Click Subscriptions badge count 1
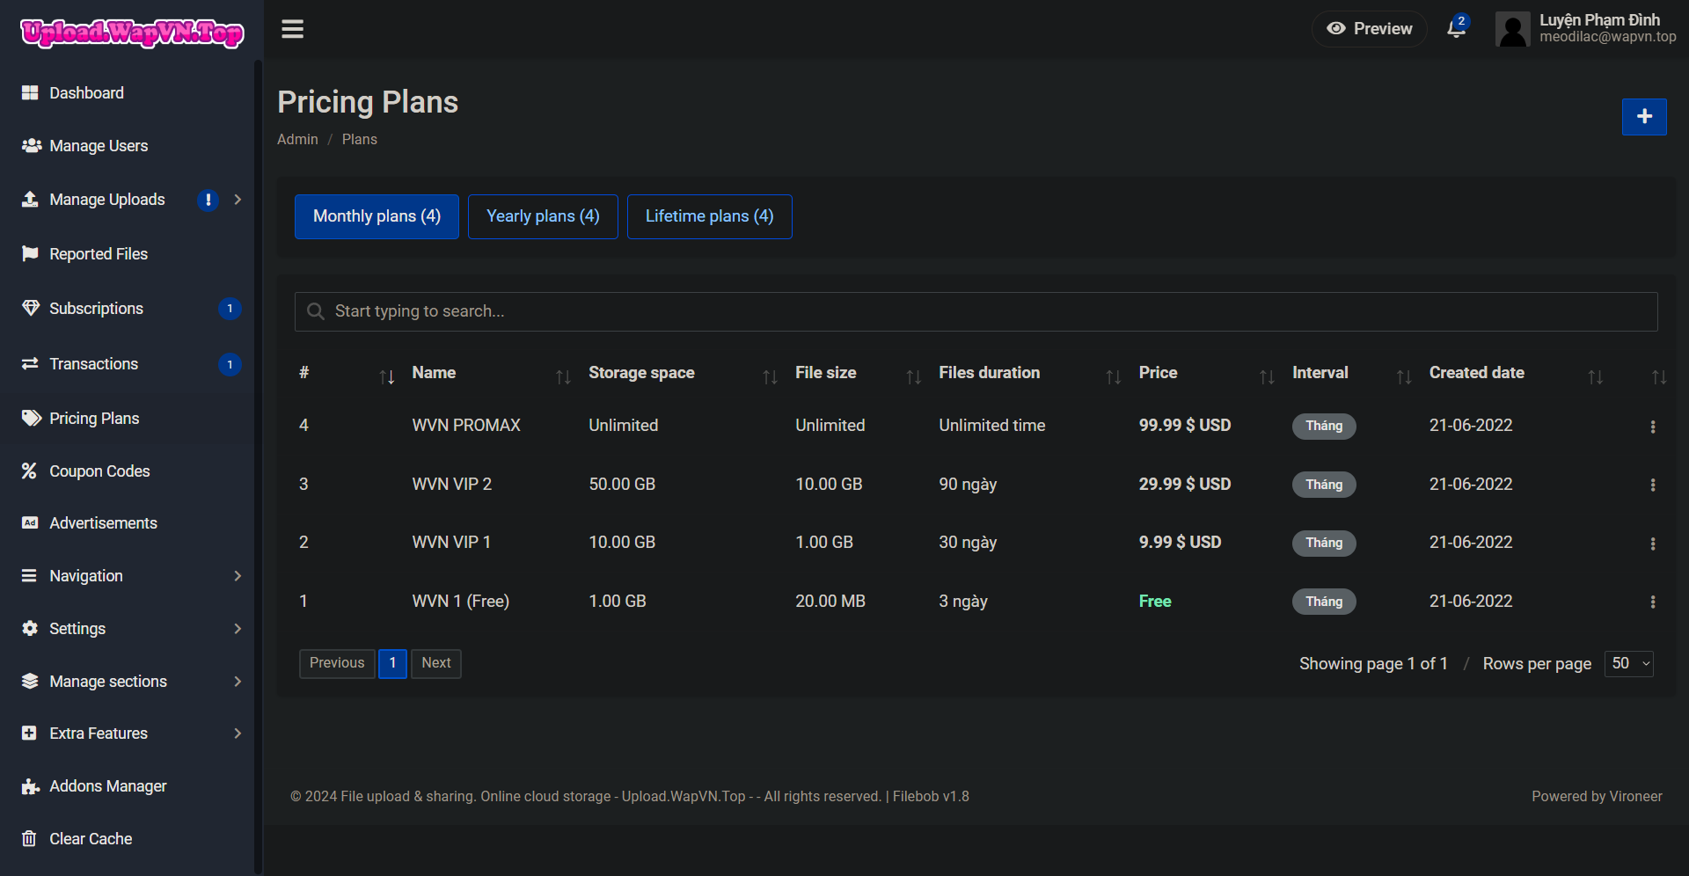1689x876 pixels. [230, 309]
